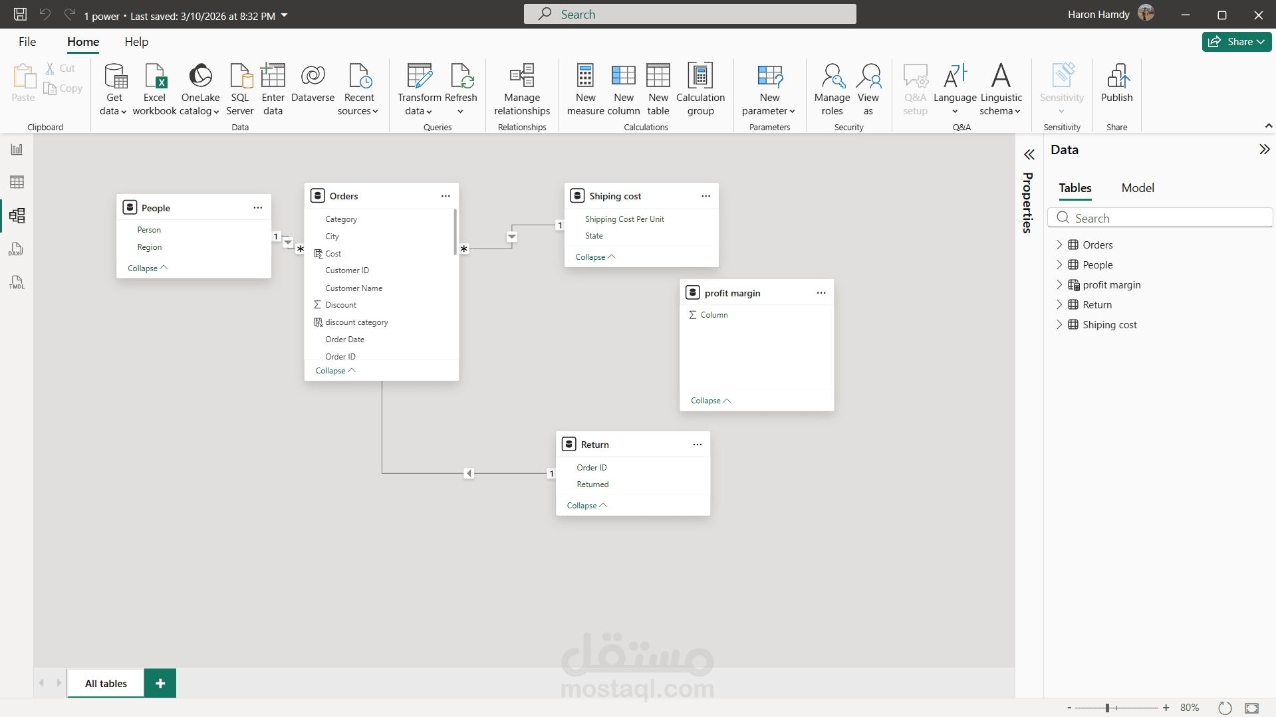Switch to the Model tab in Data pane
The height and width of the screenshot is (717, 1276).
click(1138, 188)
